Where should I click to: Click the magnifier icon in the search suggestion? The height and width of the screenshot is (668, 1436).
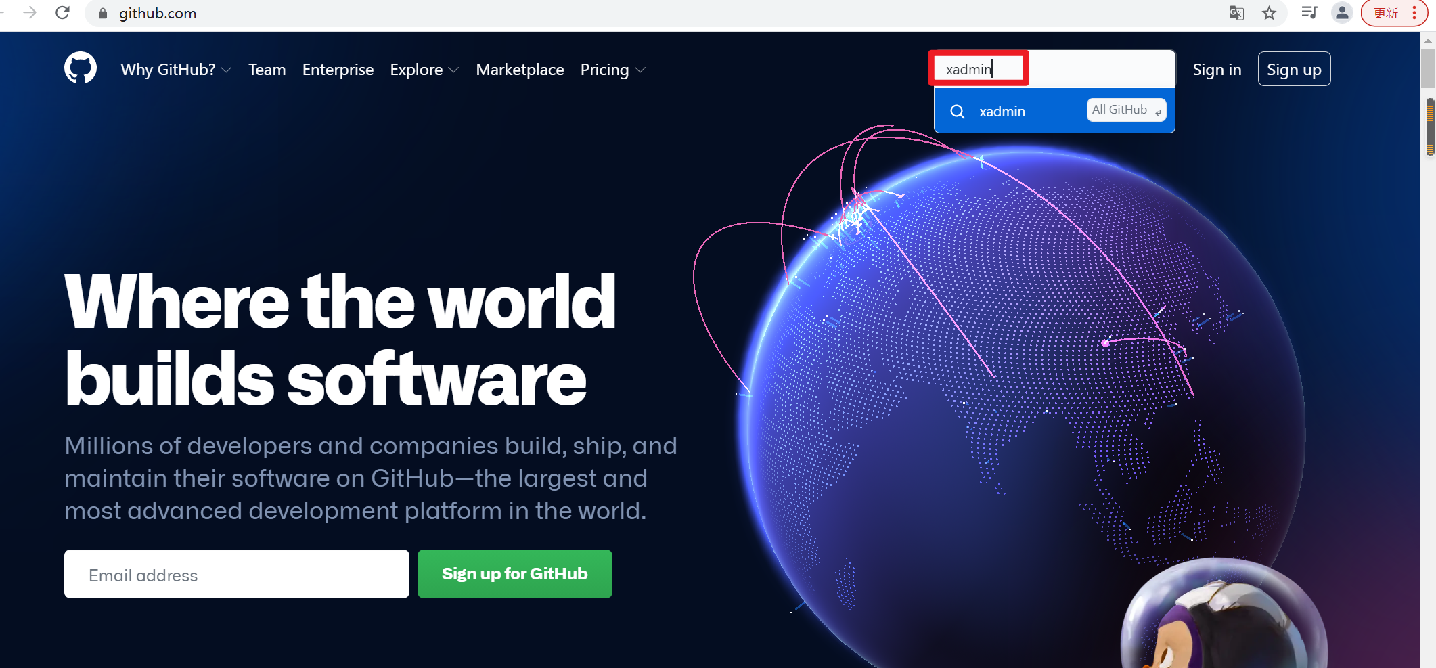pos(958,111)
